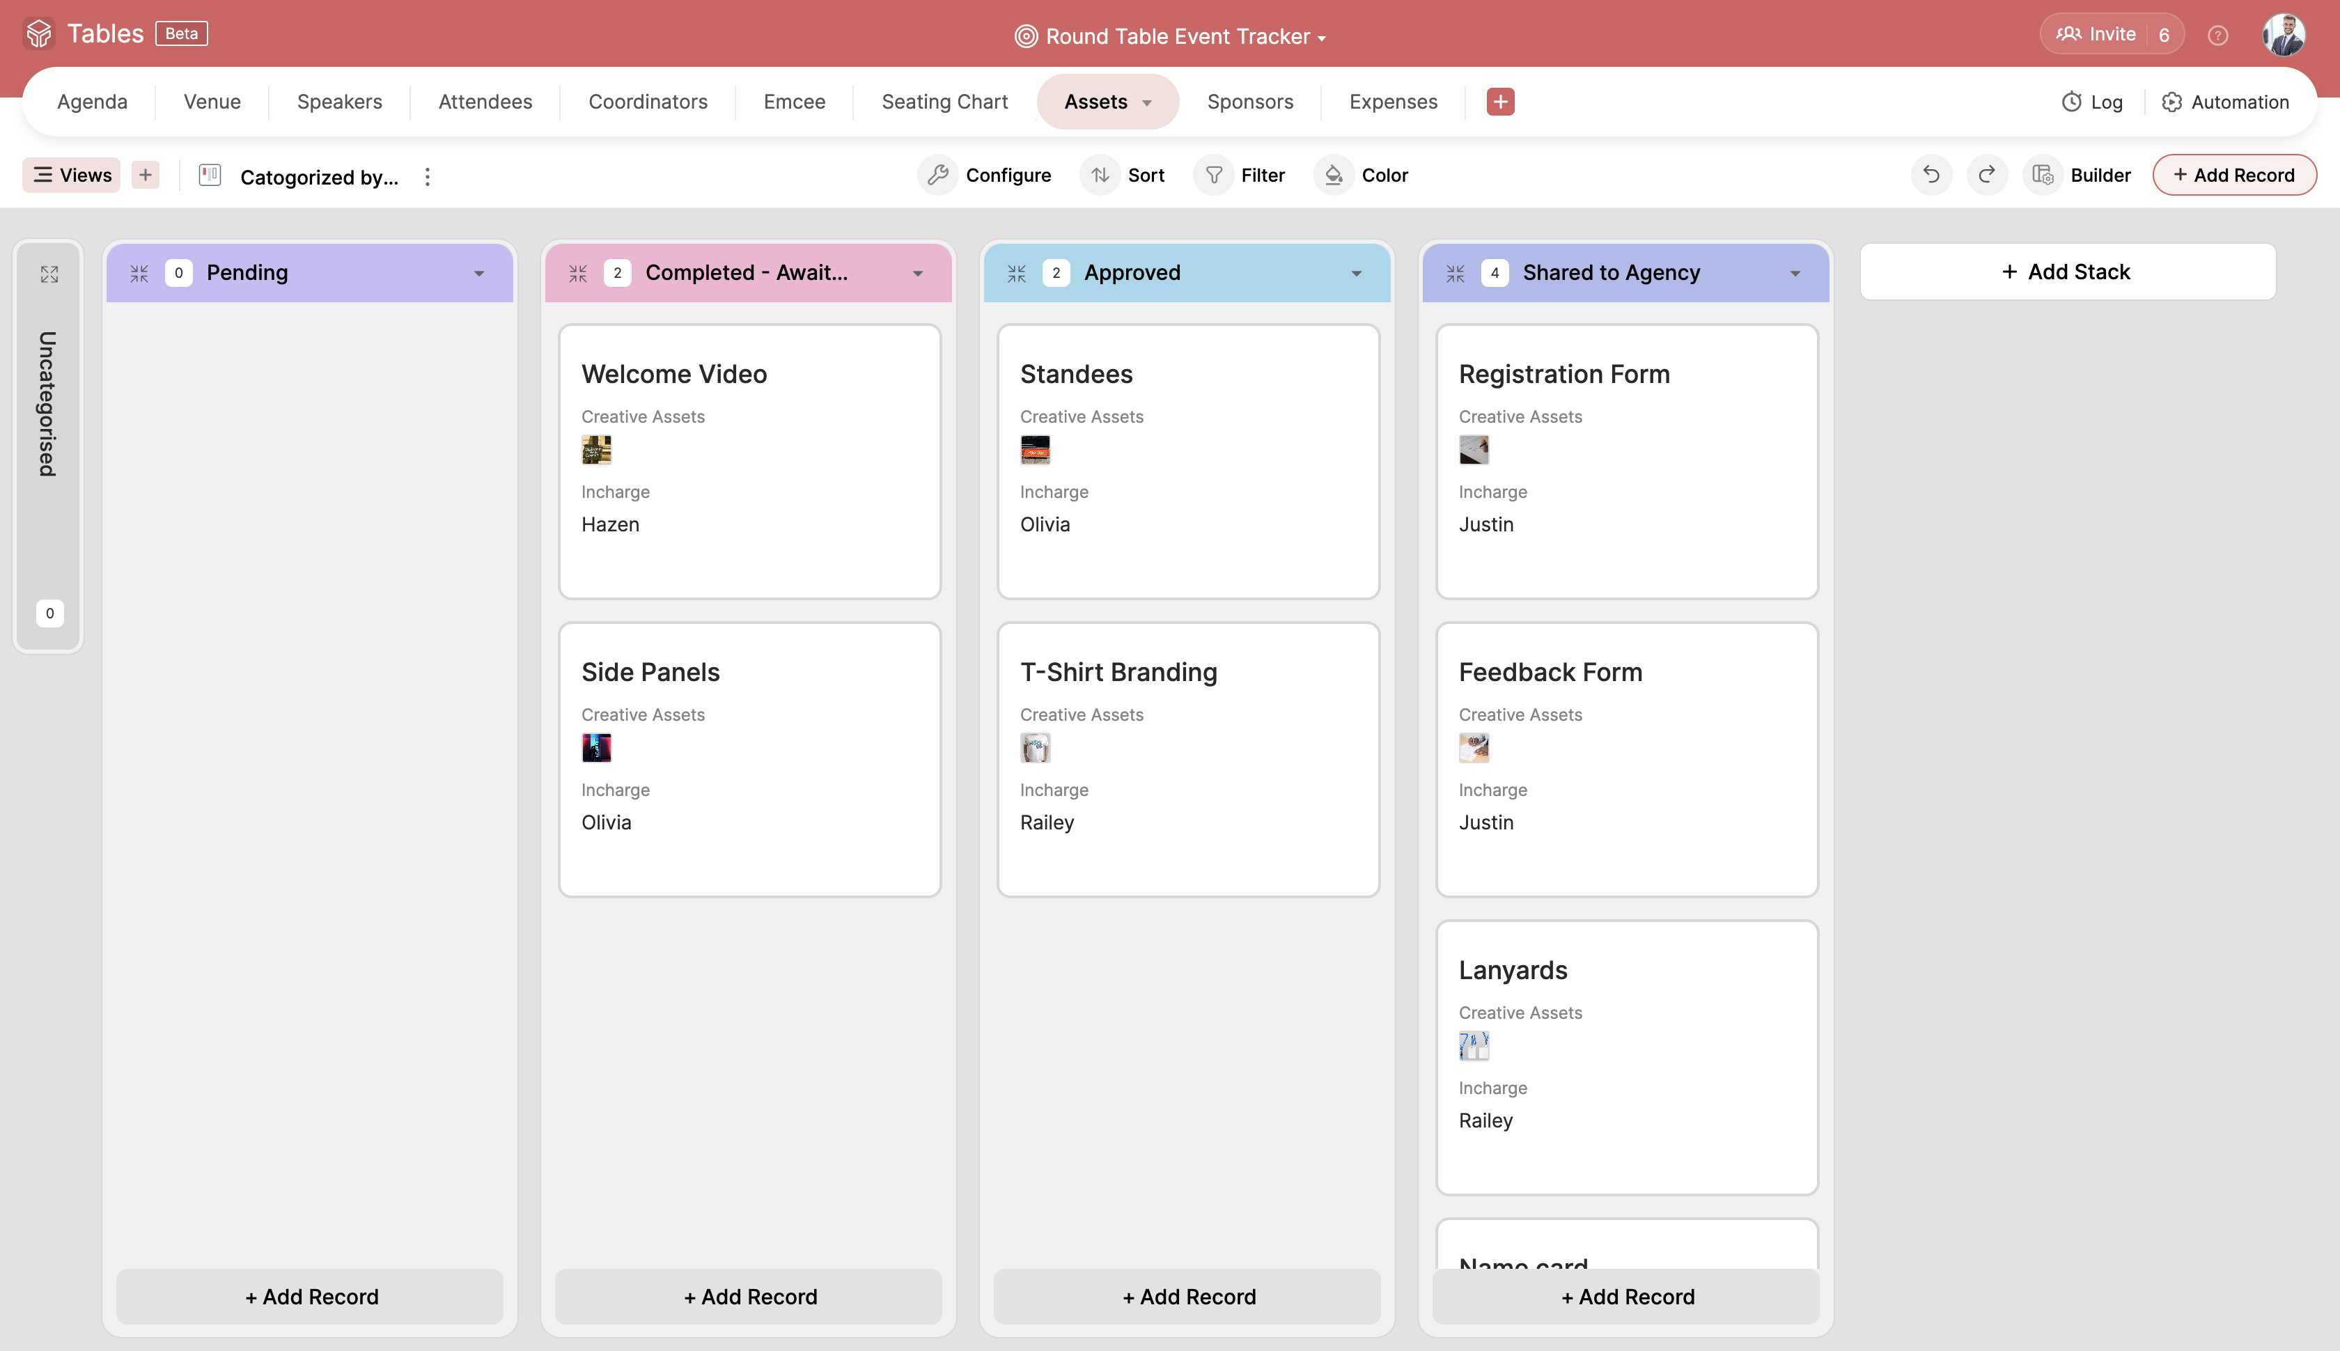Open the Completed stack options dropdown

point(918,272)
